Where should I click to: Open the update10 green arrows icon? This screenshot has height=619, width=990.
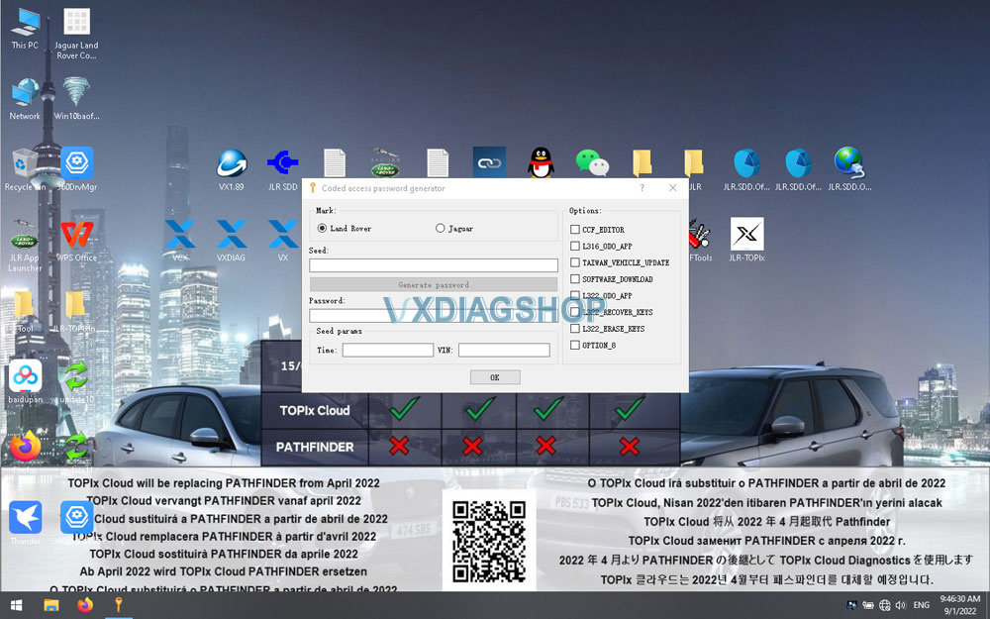point(76,381)
